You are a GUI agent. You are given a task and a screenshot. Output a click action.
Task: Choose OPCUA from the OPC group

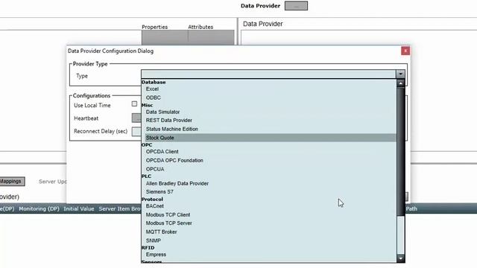point(155,169)
